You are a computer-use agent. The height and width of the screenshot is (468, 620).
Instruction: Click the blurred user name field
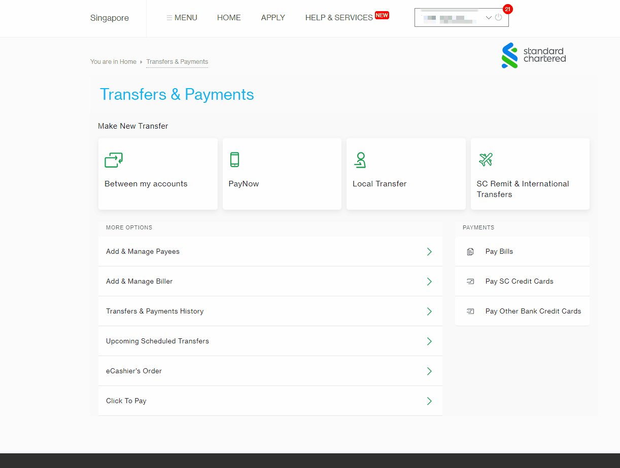[451, 18]
